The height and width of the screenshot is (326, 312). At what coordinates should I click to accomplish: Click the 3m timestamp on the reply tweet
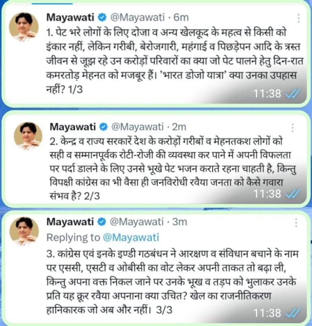pyautogui.click(x=180, y=222)
